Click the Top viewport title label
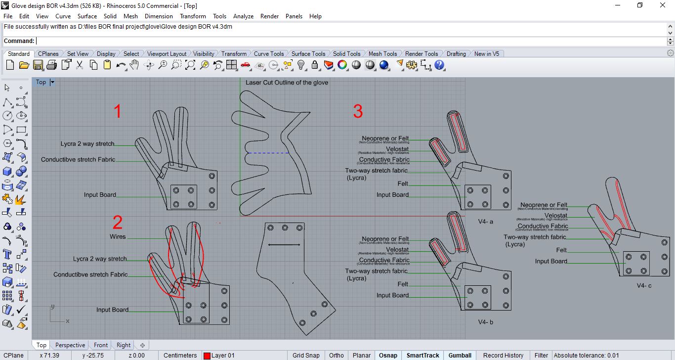This screenshot has height=360, width=675. [41, 83]
